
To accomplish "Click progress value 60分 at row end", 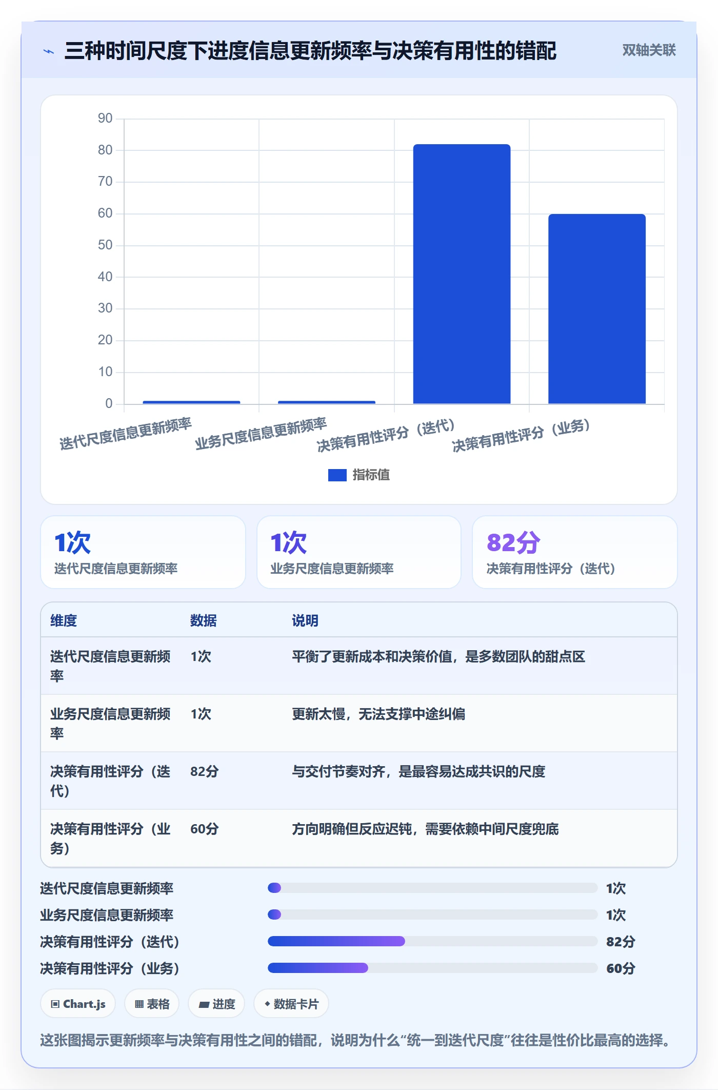I will click(x=621, y=968).
